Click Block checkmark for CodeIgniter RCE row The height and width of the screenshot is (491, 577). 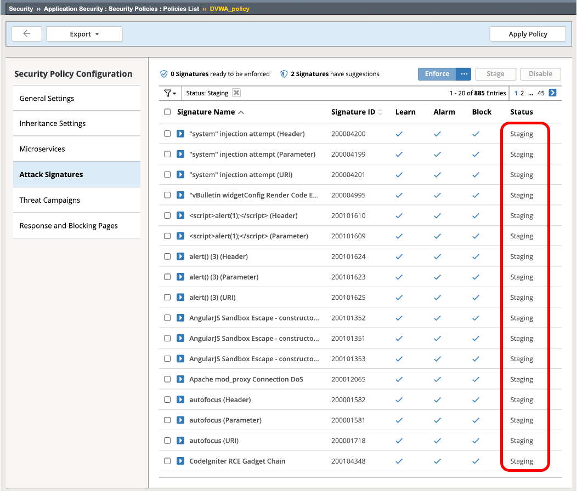pyautogui.click(x=476, y=461)
